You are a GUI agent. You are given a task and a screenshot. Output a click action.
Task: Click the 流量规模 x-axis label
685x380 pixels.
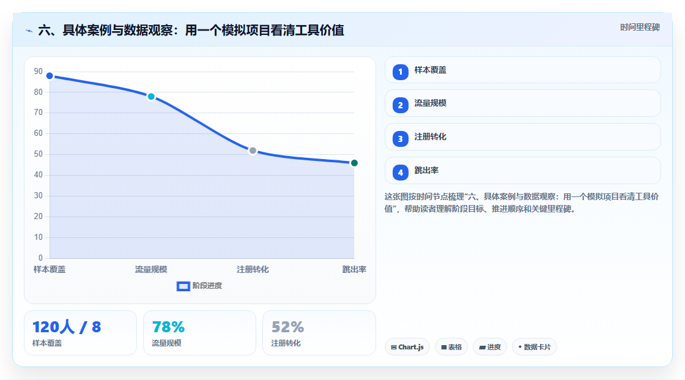(151, 269)
